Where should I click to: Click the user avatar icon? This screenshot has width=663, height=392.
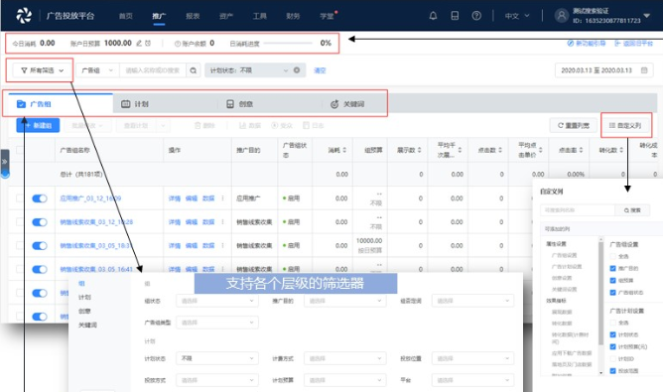click(562, 16)
